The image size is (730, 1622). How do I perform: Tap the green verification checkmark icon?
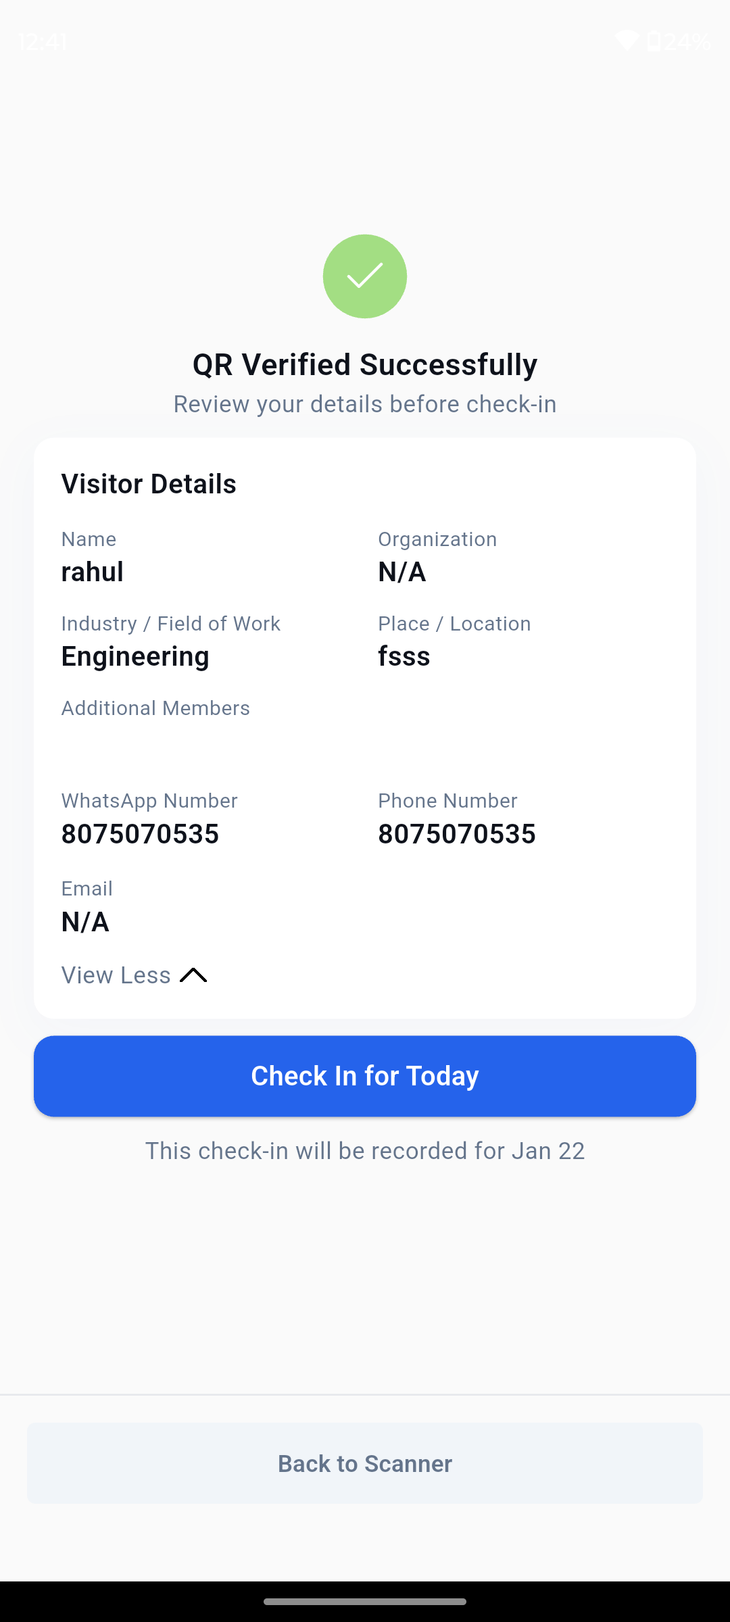tap(365, 276)
